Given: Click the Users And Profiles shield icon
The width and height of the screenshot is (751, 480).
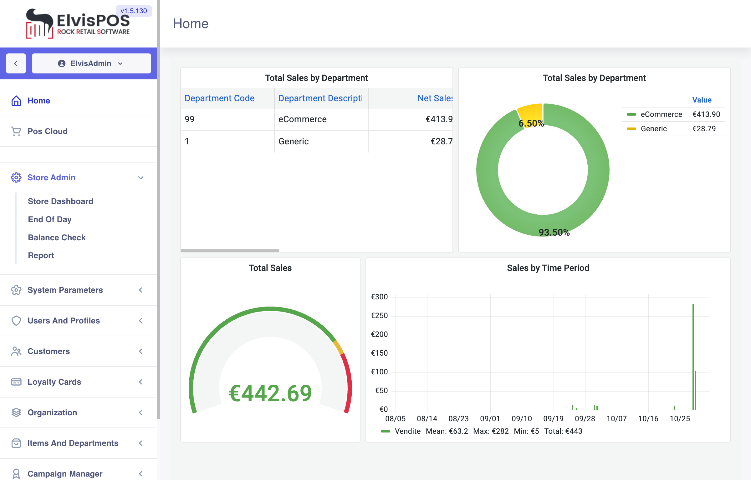Looking at the screenshot, I should (x=16, y=321).
